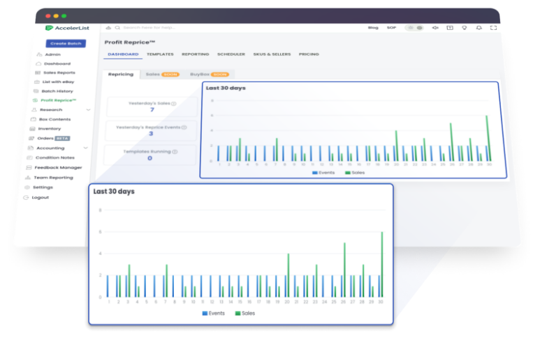Click the home icon beside search
The image size is (533, 340).
click(x=108, y=27)
